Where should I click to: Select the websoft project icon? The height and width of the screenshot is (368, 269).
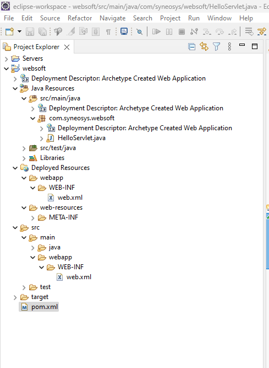pyautogui.click(x=15, y=68)
